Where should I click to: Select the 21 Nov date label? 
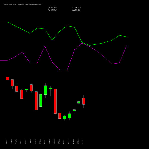click(40, 142)
